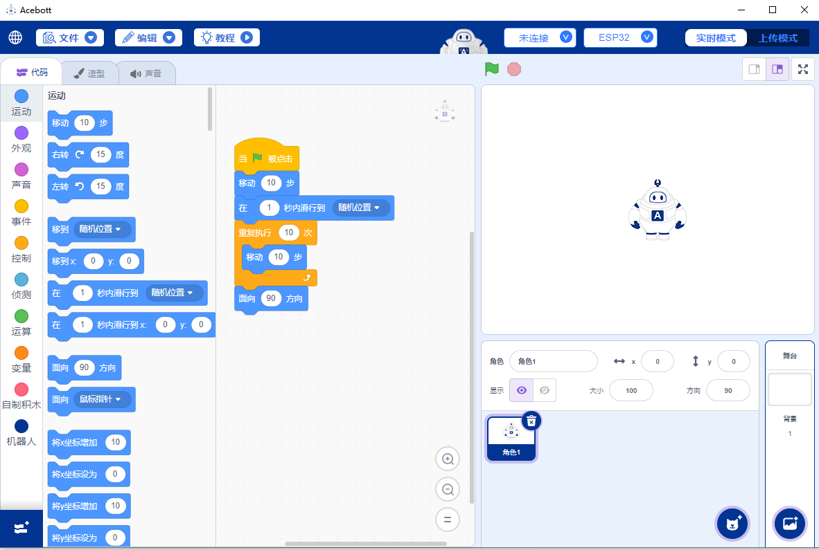This screenshot has width=819, height=550.
Task: Run the project with the green flag
Action: coord(492,69)
